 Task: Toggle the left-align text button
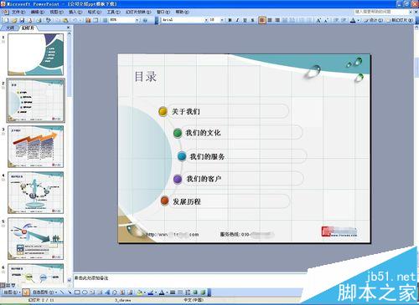(262, 20)
